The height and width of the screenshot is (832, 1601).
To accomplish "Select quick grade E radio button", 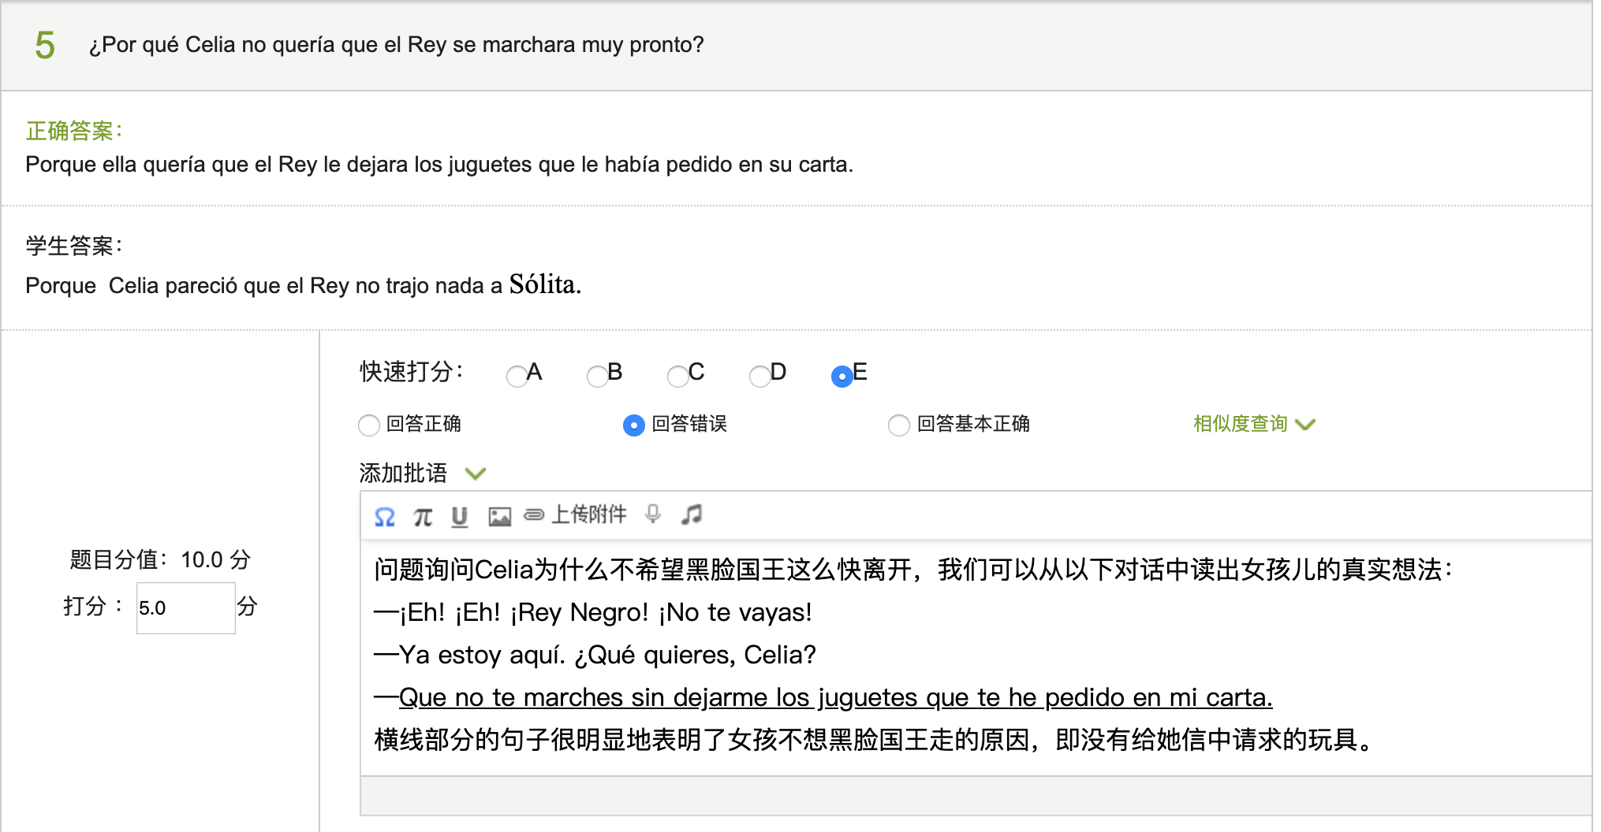I will [x=842, y=377].
